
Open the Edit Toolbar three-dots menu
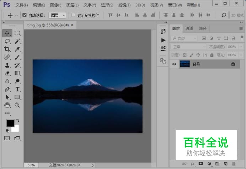(x=7, y=113)
